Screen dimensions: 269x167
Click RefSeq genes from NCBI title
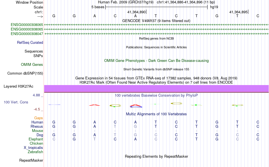click(x=157, y=38)
